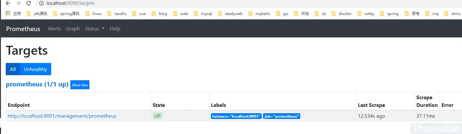Open the JavaFx bookmark folder

click(117, 13)
